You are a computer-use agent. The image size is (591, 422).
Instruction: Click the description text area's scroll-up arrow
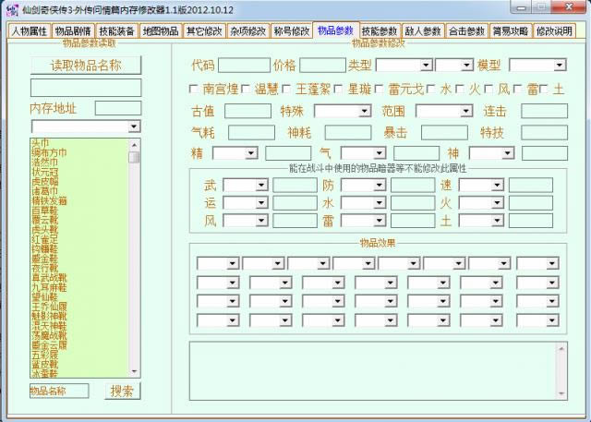point(561,348)
